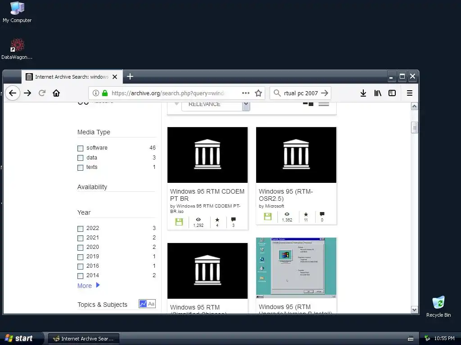Screen dimensions: 461x345
Task: Submit search with arrow button
Action: tap(325, 93)
